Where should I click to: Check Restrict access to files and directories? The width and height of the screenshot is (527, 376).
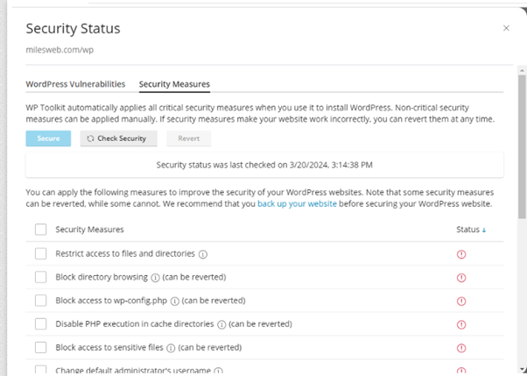point(40,253)
